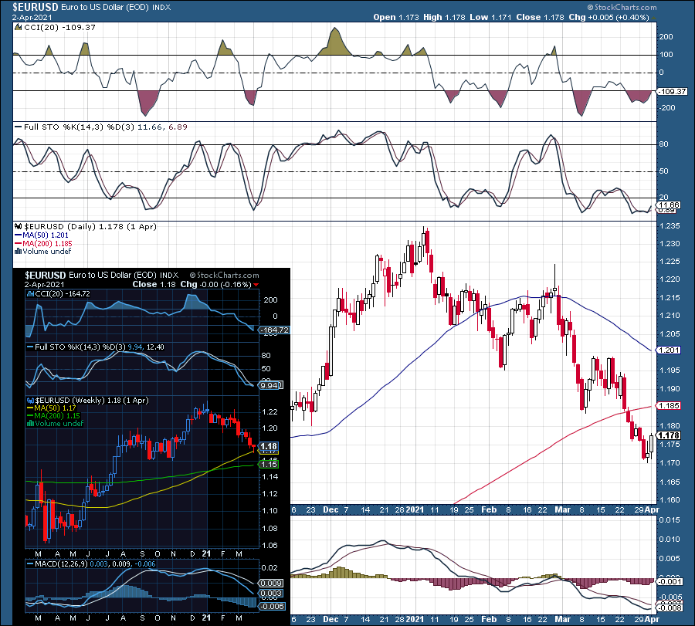Click the 1.178 last price tag on the axis
Image resolution: width=695 pixels, height=626 pixels.
coord(669,435)
